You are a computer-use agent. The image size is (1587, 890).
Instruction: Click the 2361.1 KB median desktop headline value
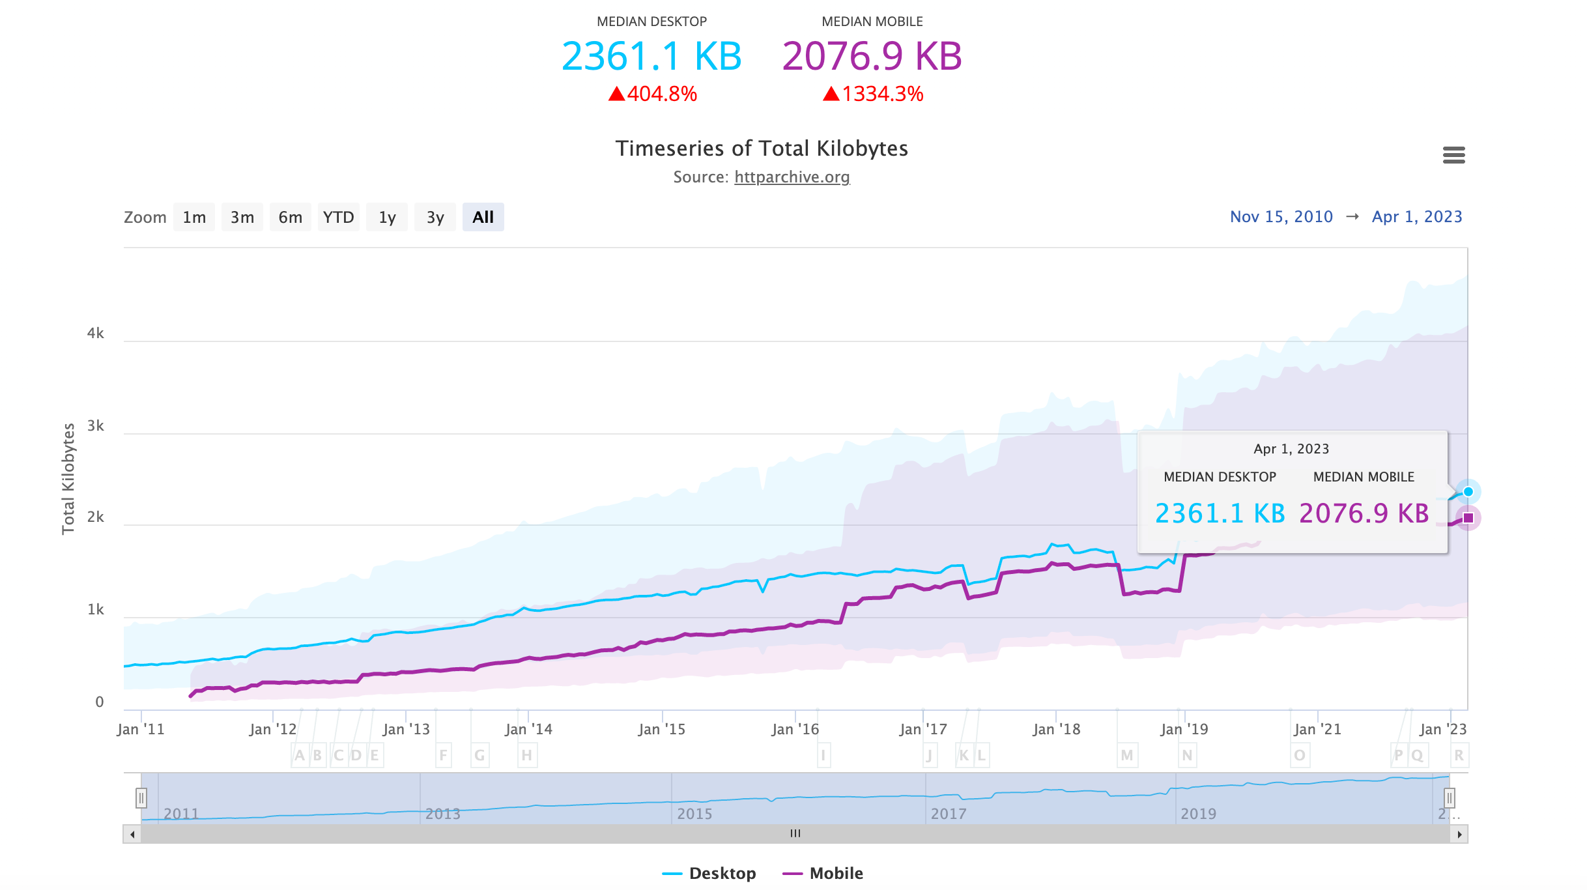[651, 56]
